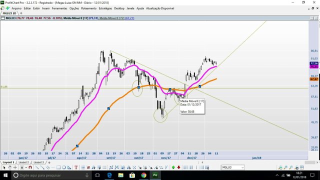Activate the crosshair cursor tool

(15, 167)
